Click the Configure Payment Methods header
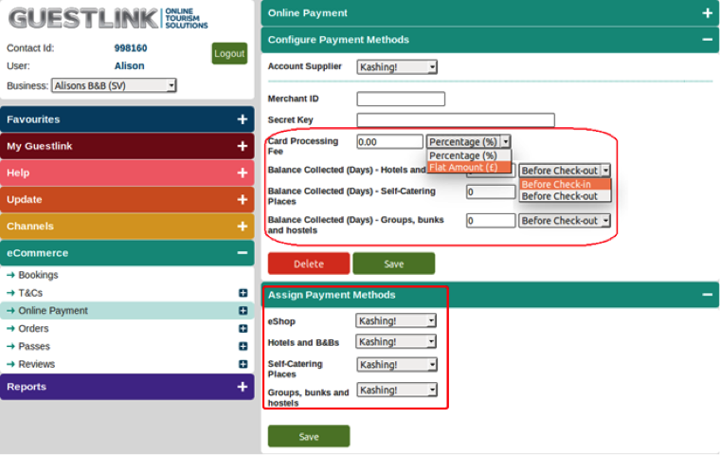 tap(490, 40)
